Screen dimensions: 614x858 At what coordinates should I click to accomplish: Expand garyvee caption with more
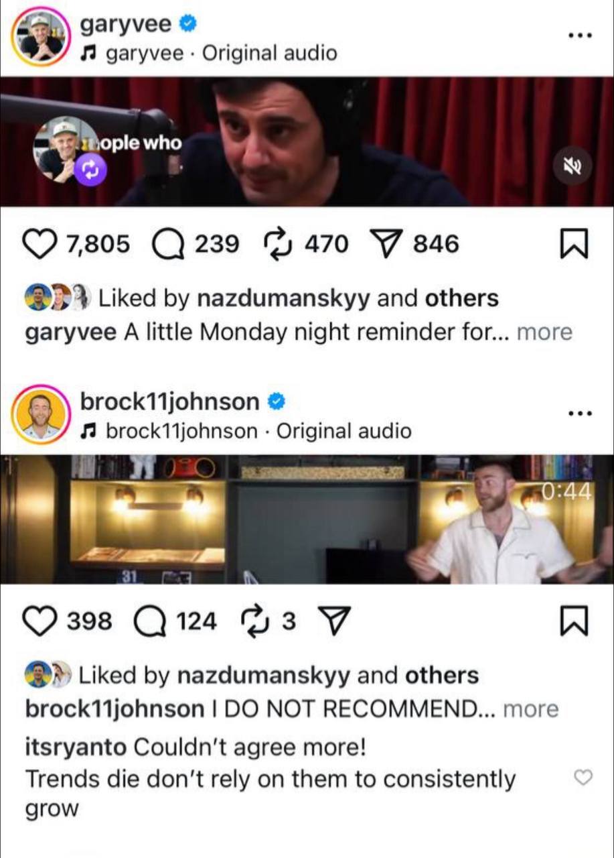544,332
